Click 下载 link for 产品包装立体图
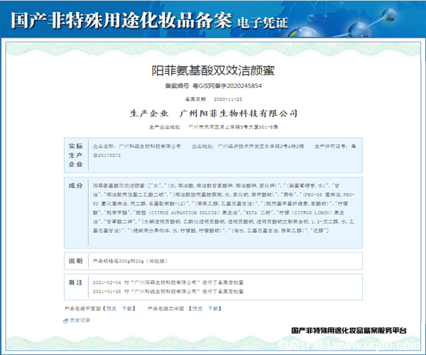The height and width of the screenshot is (355, 426). point(213,309)
